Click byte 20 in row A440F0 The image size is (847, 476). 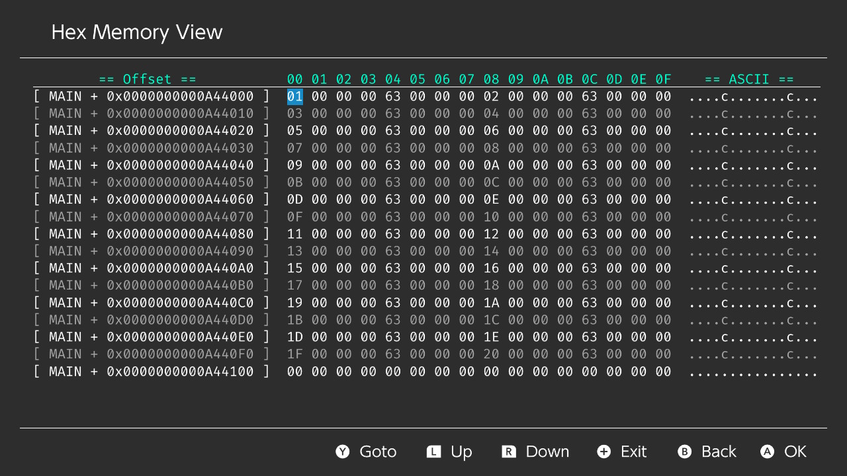point(491,354)
